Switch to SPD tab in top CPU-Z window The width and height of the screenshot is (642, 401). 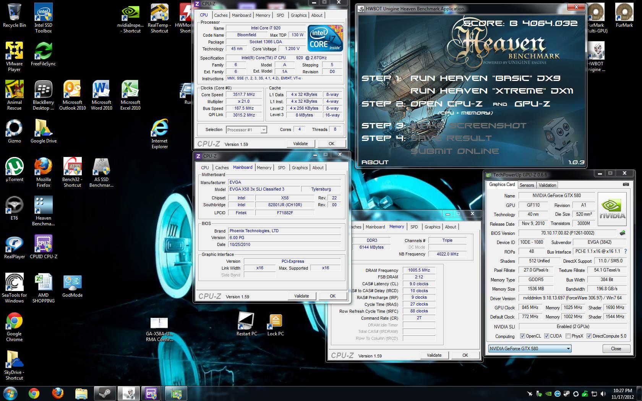coord(280,15)
